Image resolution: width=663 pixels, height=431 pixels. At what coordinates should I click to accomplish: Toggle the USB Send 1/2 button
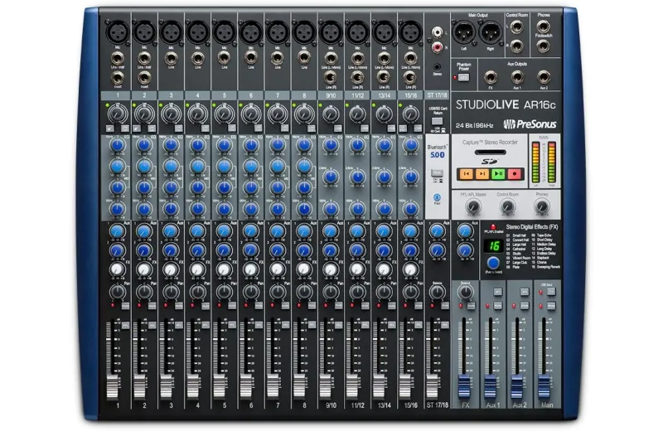tap(551, 292)
